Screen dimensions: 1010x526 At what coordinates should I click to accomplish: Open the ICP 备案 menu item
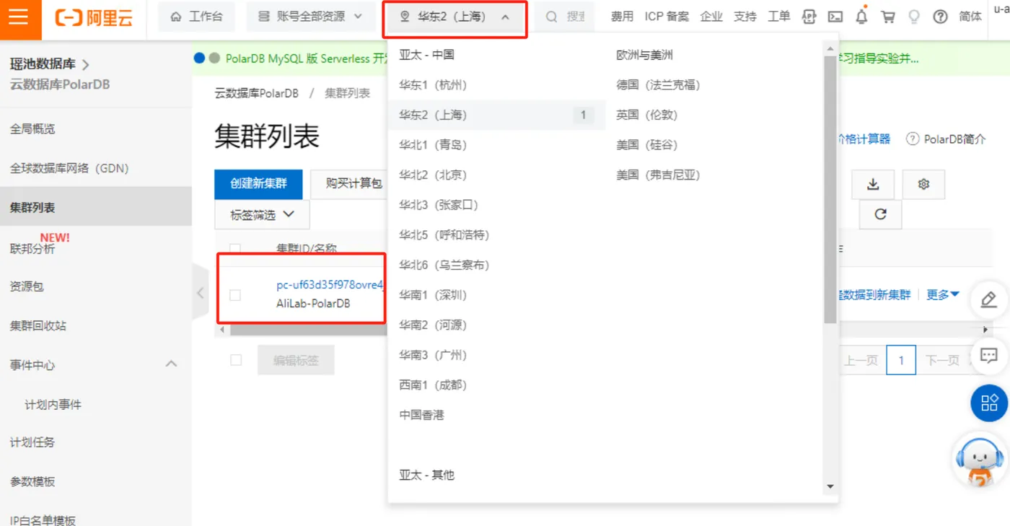click(667, 17)
